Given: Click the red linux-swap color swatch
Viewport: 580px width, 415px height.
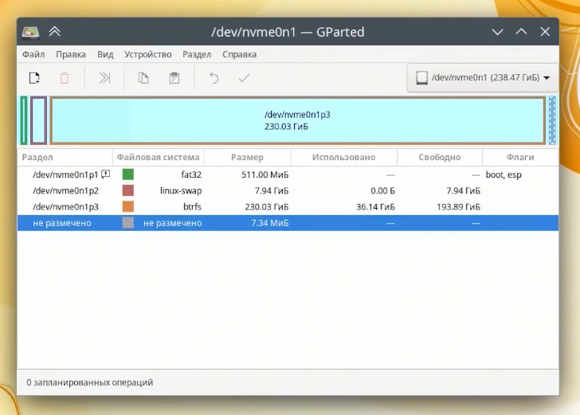Looking at the screenshot, I should click(128, 190).
